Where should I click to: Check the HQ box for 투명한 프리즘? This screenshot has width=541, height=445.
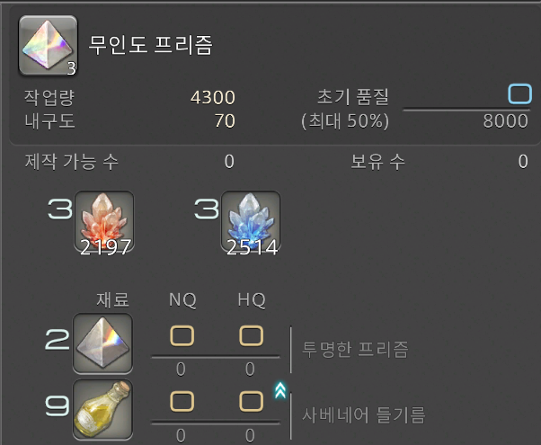click(x=251, y=335)
